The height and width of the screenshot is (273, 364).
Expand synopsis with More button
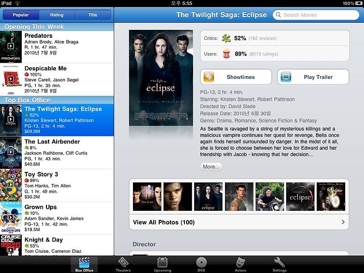coord(211,167)
